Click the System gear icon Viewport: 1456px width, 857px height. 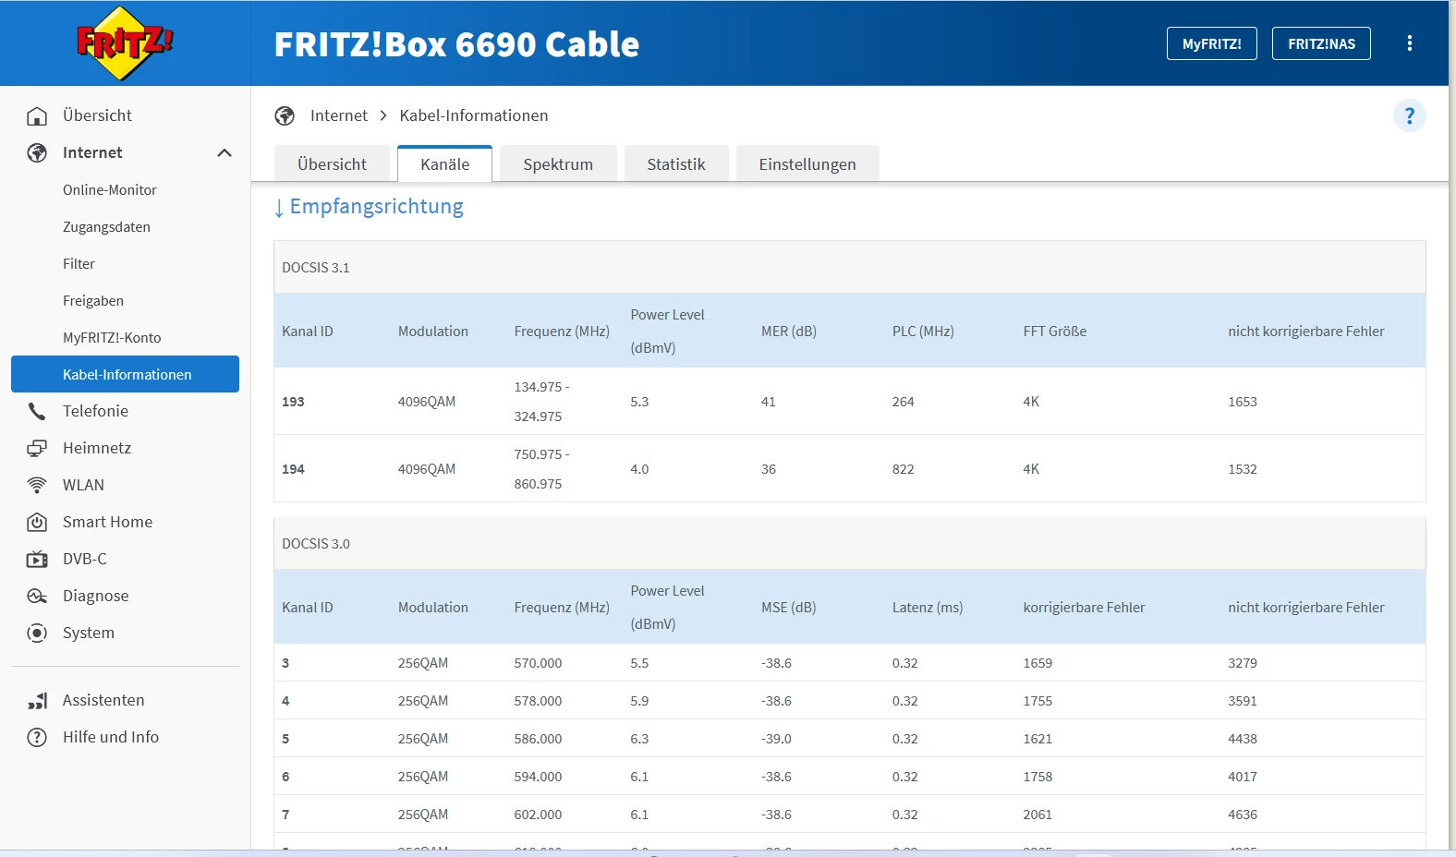[x=37, y=633]
